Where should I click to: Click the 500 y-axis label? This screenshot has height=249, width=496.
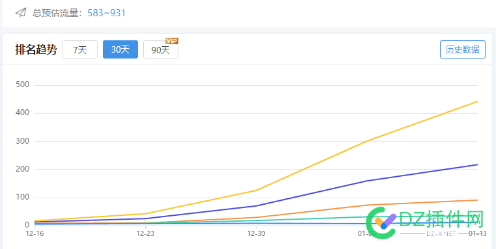coord(22,85)
